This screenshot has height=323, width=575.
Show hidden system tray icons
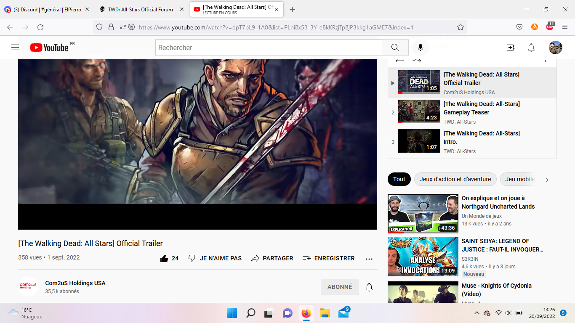(x=477, y=313)
